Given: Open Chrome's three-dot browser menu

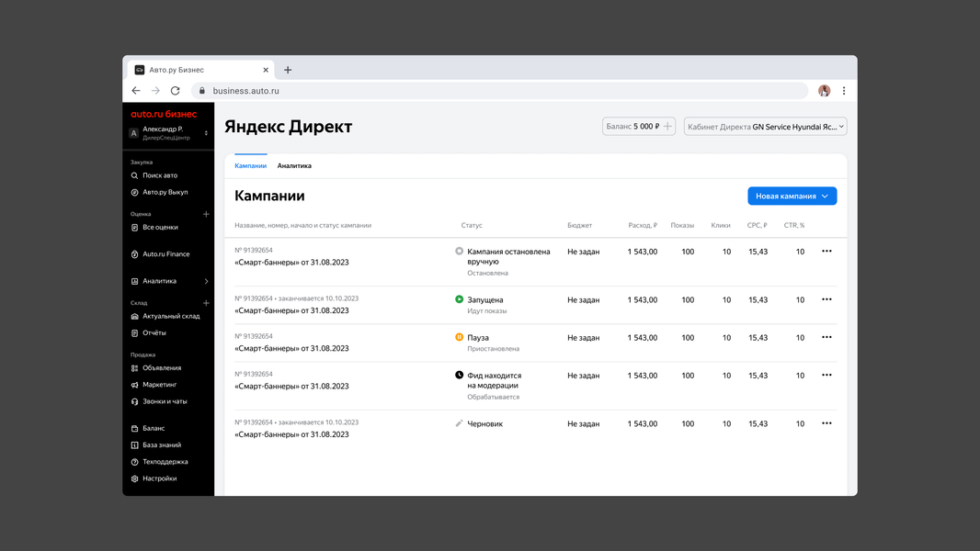Looking at the screenshot, I should (x=844, y=91).
